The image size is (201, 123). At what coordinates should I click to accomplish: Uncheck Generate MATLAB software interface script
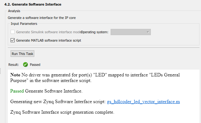coord(12,40)
